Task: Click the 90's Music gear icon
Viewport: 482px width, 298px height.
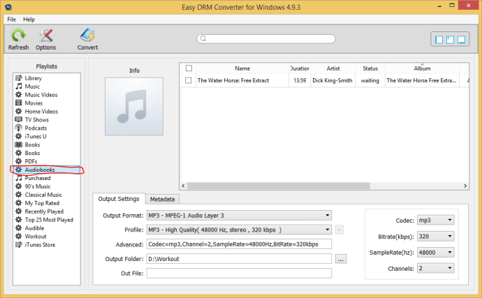Action: pos(19,186)
